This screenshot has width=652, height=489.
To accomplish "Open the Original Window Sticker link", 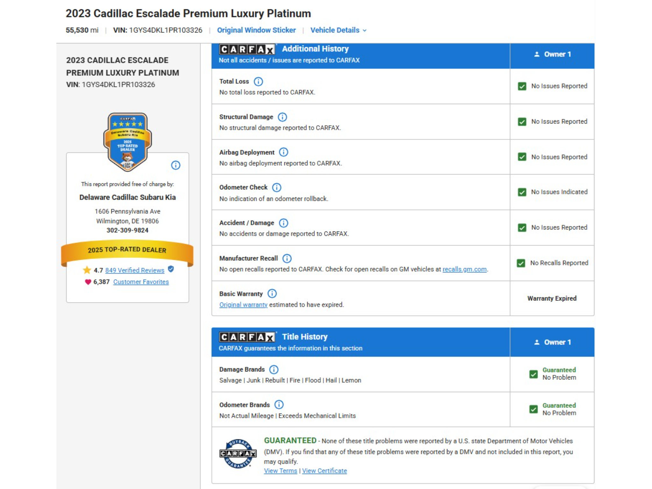I will point(256,30).
